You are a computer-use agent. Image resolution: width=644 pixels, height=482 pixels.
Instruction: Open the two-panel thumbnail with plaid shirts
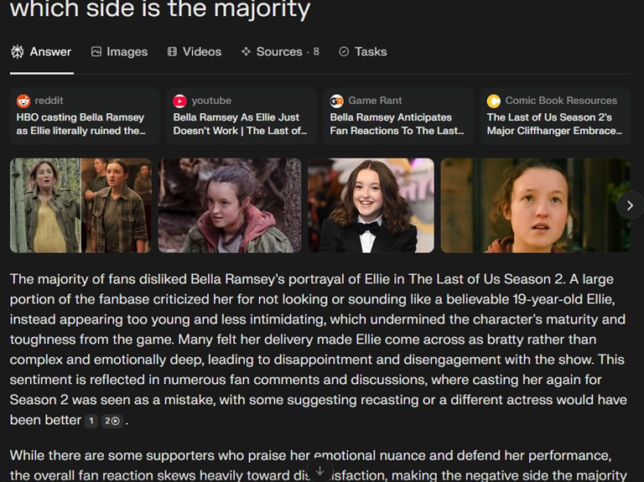(80, 205)
